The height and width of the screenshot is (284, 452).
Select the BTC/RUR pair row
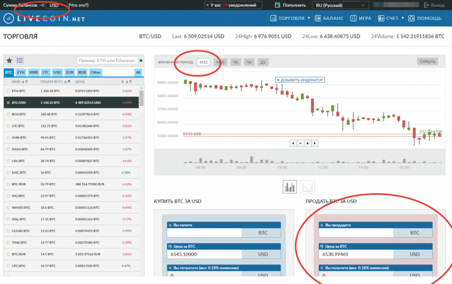point(71,184)
